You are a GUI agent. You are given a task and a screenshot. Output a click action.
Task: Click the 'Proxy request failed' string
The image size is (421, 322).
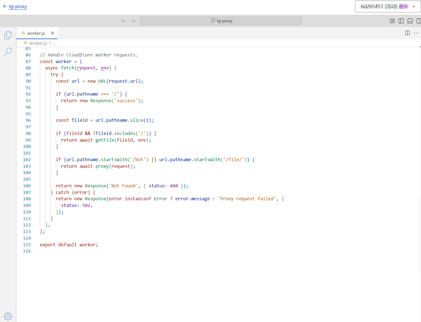pos(247,199)
